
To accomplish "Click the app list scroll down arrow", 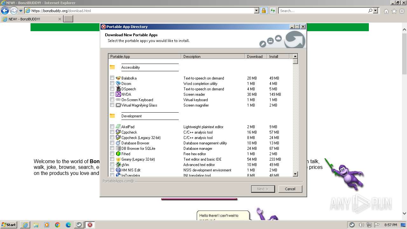I will click(295, 174).
